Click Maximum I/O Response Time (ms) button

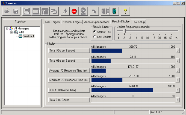pos(69,80)
